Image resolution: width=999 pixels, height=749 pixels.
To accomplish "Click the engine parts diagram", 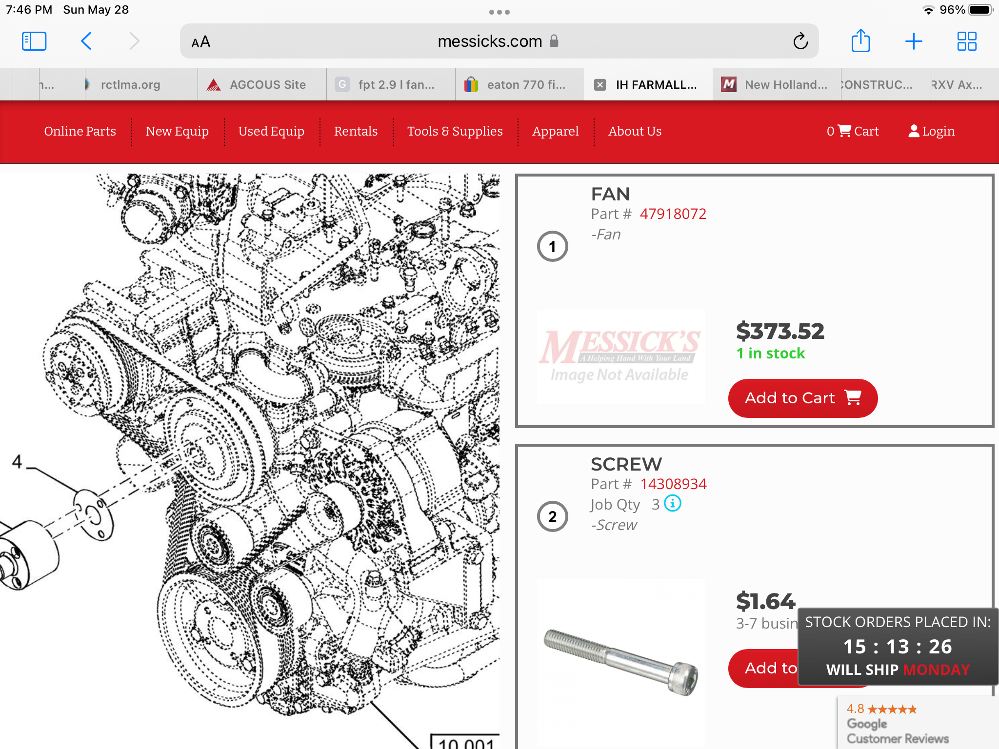I will (x=250, y=461).
